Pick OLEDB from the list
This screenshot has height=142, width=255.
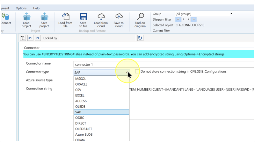101,107
